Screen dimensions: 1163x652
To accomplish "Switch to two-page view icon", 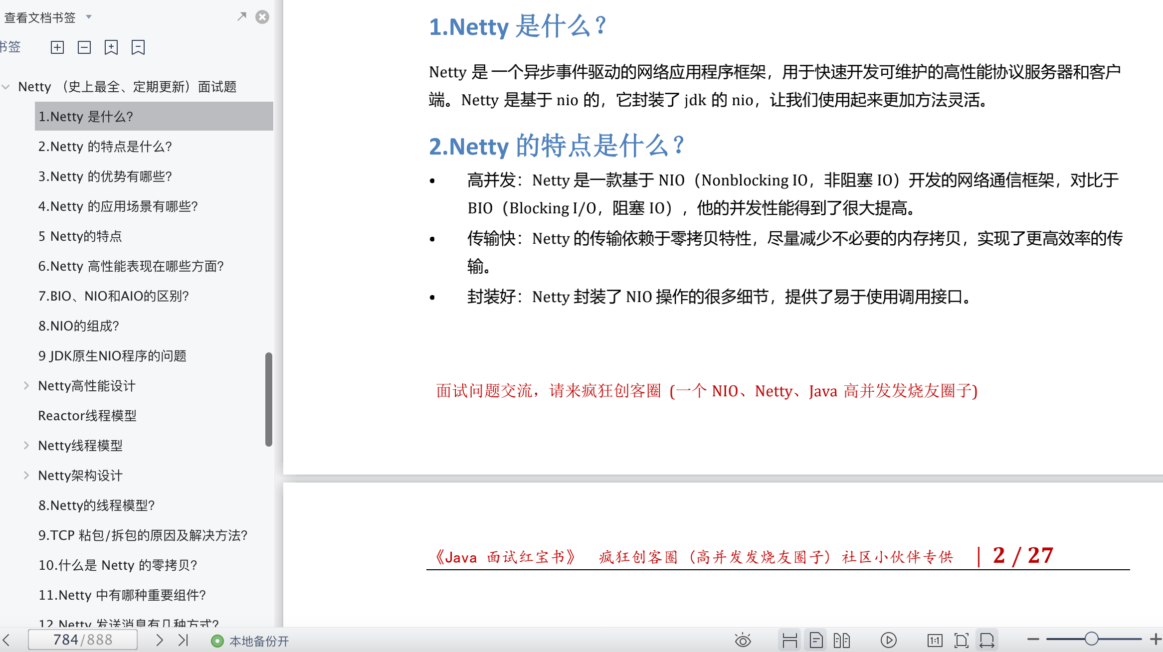I will pos(842,640).
